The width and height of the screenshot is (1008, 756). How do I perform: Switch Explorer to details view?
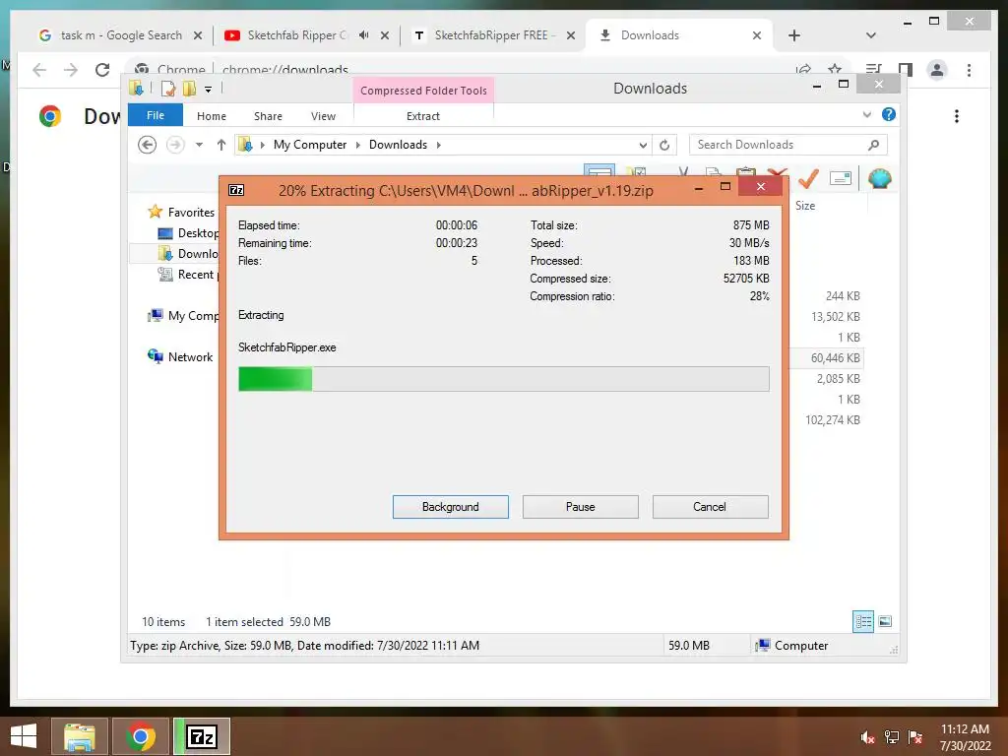(862, 621)
